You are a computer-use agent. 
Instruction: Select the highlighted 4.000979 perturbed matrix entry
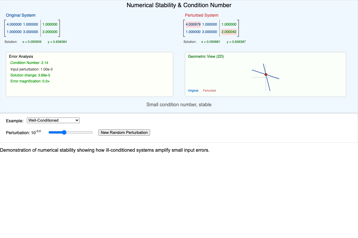[193, 24]
